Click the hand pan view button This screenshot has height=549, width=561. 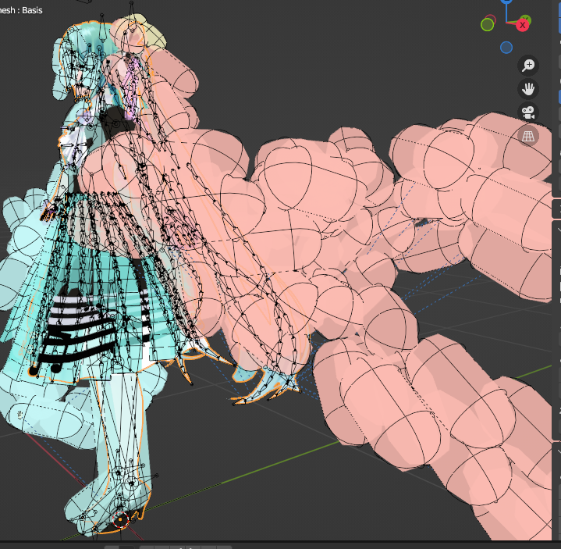click(x=528, y=89)
